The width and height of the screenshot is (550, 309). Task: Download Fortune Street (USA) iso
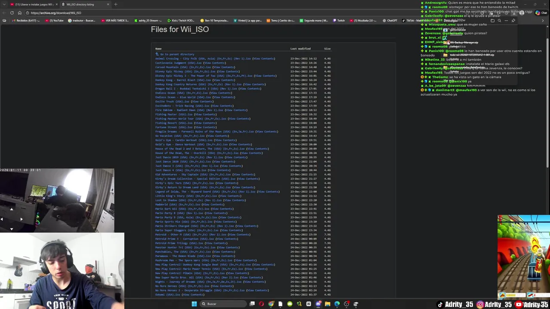click(x=174, y=127)
